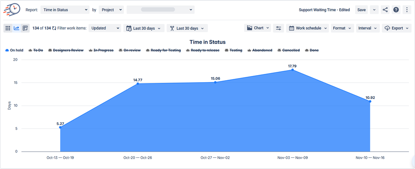Click the Oct-20 — Oct-26 axis label
415x169 pixels.
pyautogui.click(x=138, y=158)
